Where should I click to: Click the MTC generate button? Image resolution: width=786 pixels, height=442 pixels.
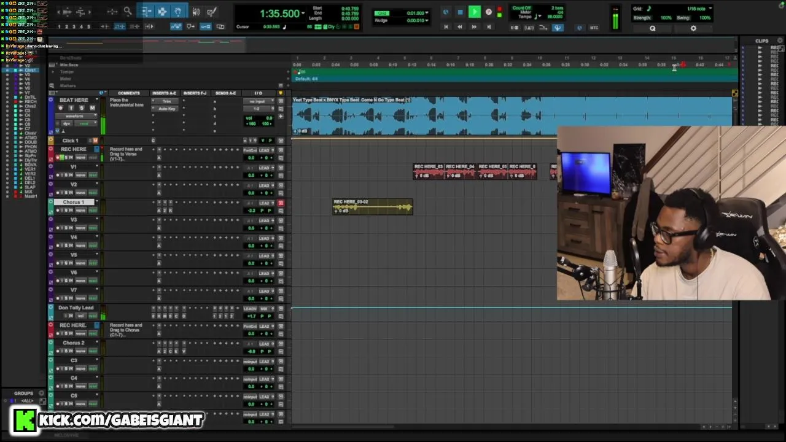(594, 28)
